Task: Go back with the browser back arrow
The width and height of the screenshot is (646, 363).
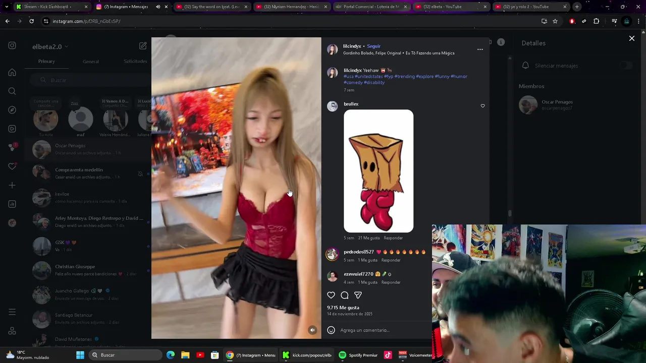Action: point(7,21)
